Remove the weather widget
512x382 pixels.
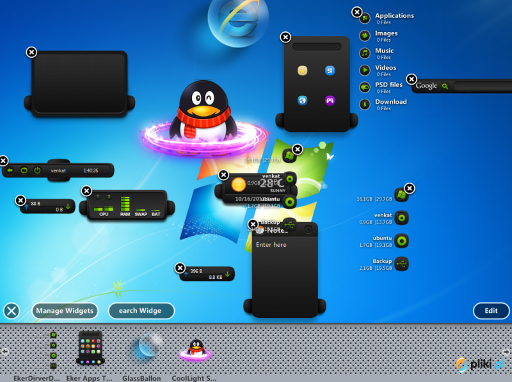click(x=223, y=175)
